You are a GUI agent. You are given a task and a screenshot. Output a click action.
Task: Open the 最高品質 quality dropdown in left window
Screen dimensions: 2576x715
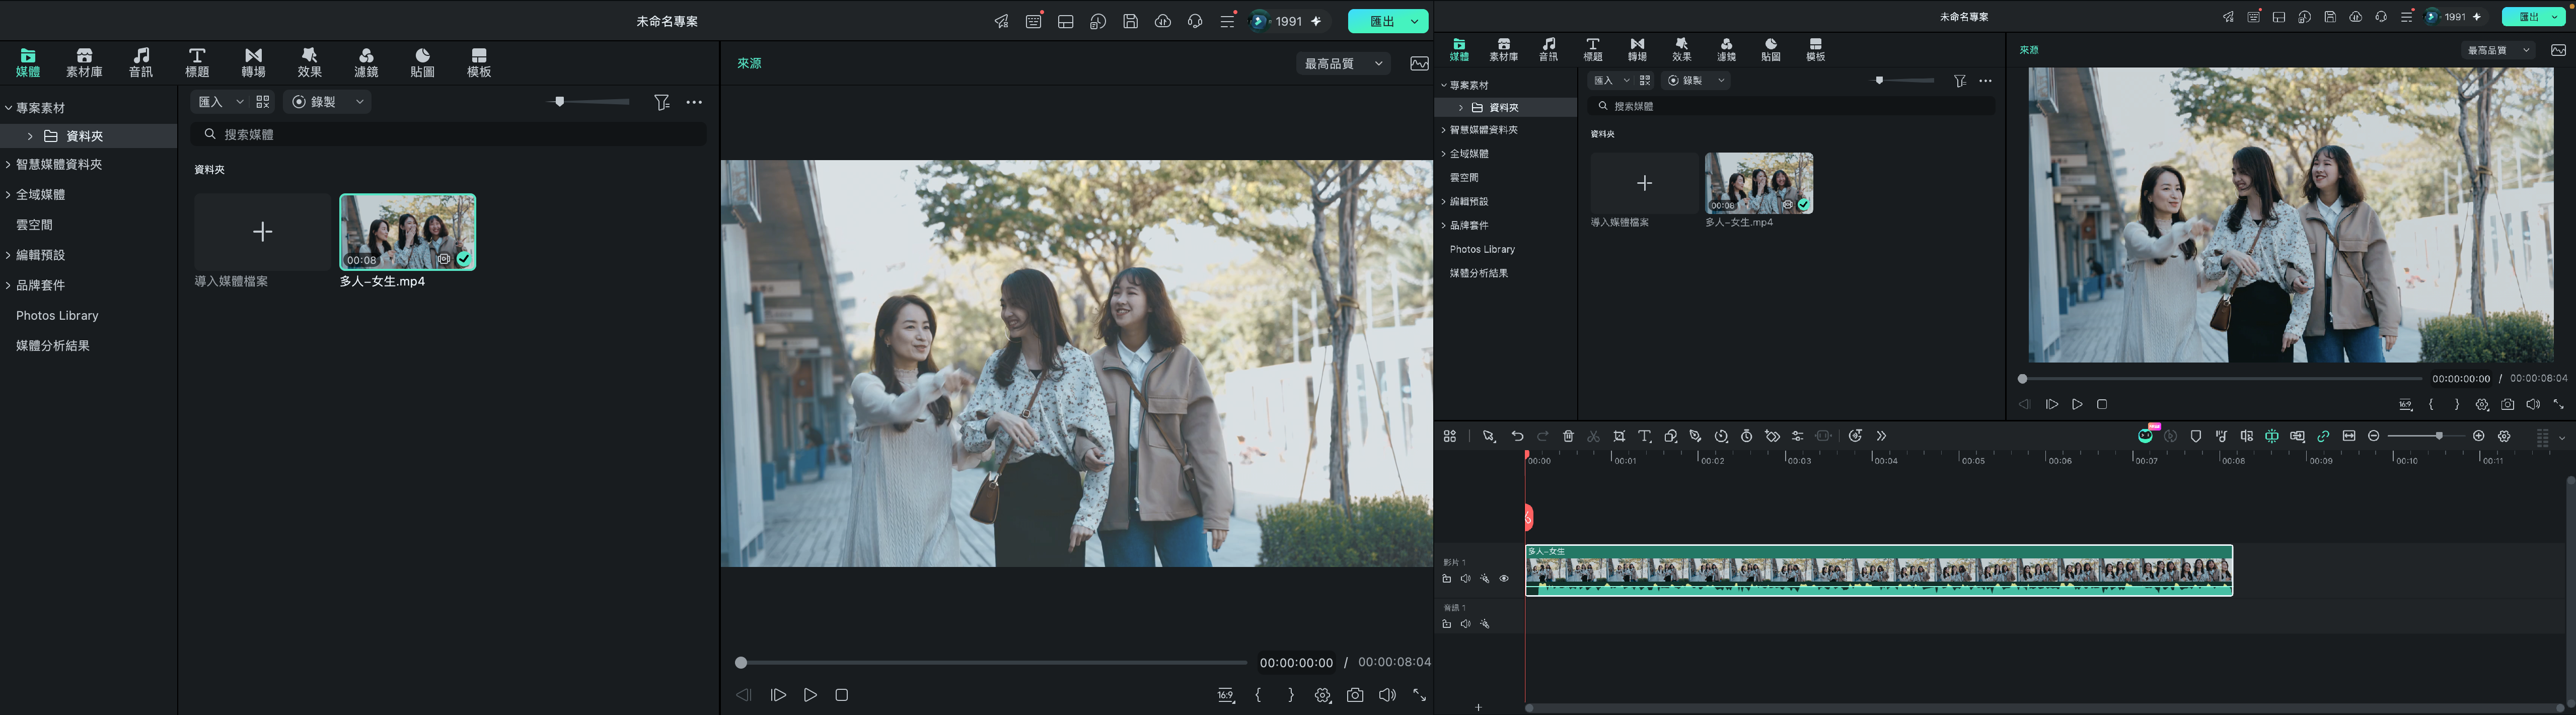[1343, 63]
